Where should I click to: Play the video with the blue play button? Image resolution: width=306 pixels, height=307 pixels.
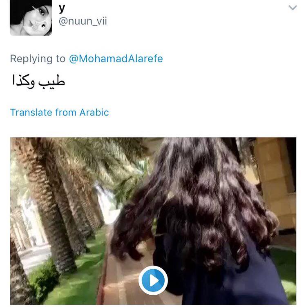153,280
